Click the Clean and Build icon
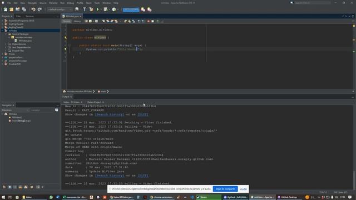This screenshot has width=356, height=200. pos(91,9)
